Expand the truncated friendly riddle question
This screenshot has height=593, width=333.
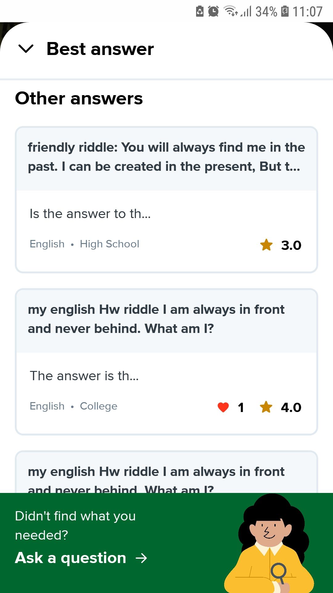pyautogui.click(x=166, y=157)
